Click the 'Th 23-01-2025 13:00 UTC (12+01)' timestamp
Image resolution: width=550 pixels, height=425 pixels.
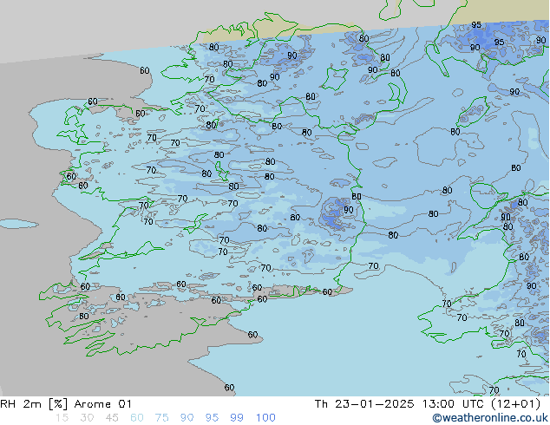tap(428, 404)
